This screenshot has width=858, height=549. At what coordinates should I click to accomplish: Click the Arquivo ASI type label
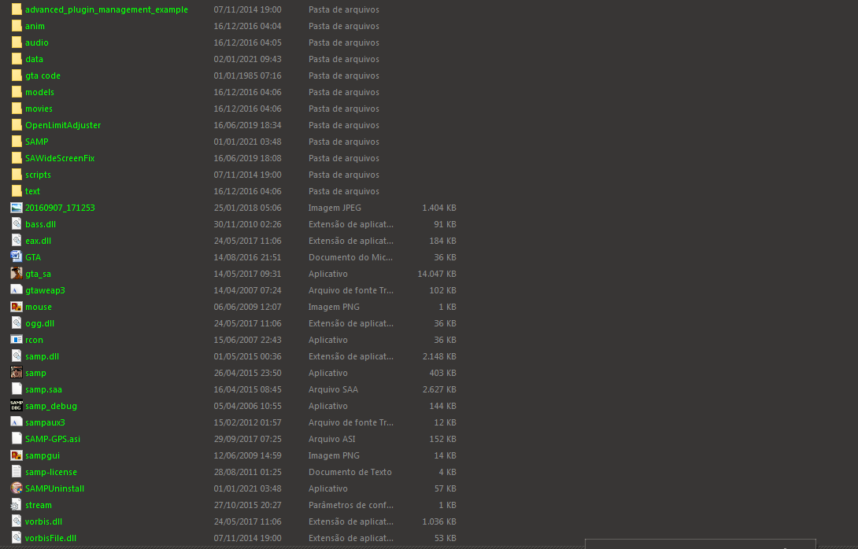[331, 439]
